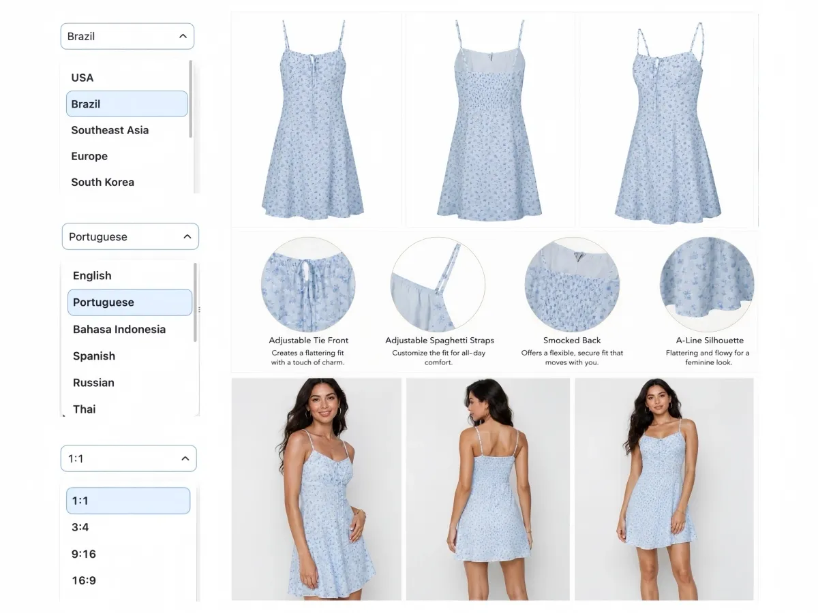The width and height of the screenshot is (818, 613).
Task: Click 'Flattering and flowy for a feminine look' text
Action: (x=708, y=358)
